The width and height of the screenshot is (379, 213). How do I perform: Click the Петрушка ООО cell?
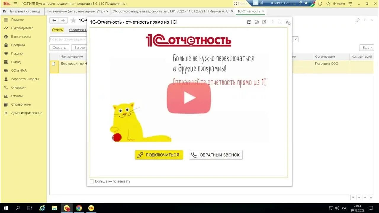(x=326, y=64)
